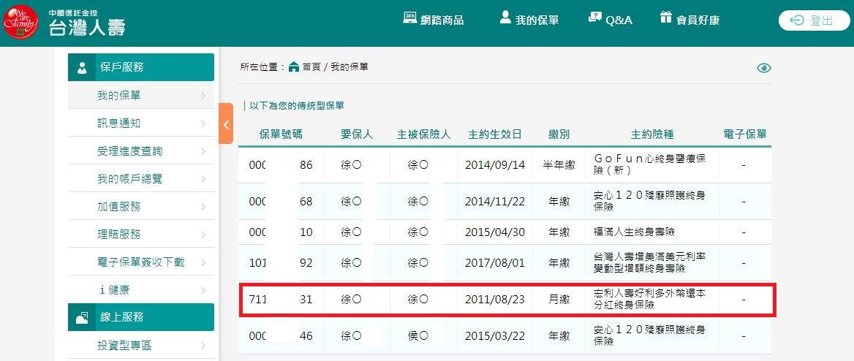This screenshot has width=854, height=361.
Task: Open policy number ending in 68
Action: 281,201
